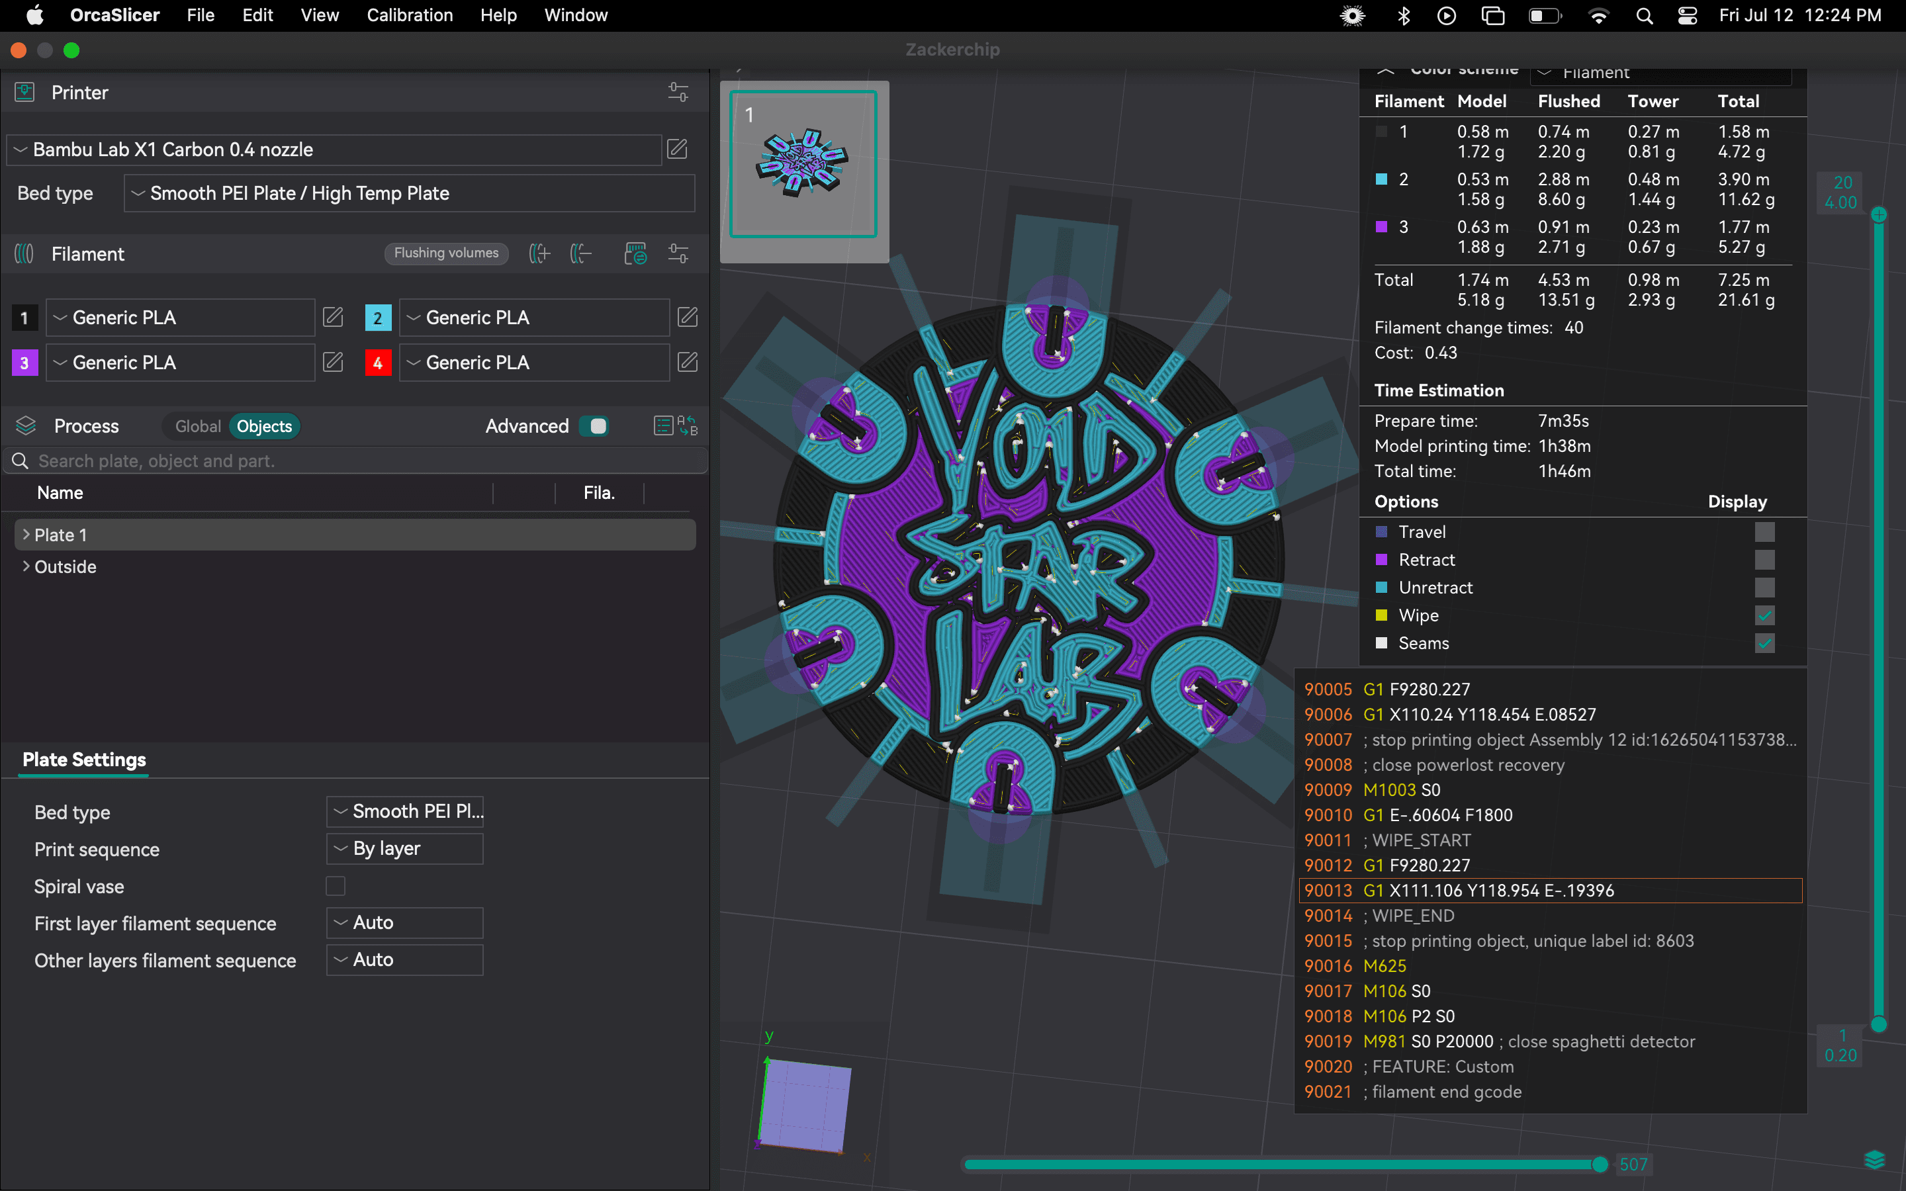This screenshot has width=1906, height=1191.
Task: Switch process scope to Objects
Action: (265, 426)
